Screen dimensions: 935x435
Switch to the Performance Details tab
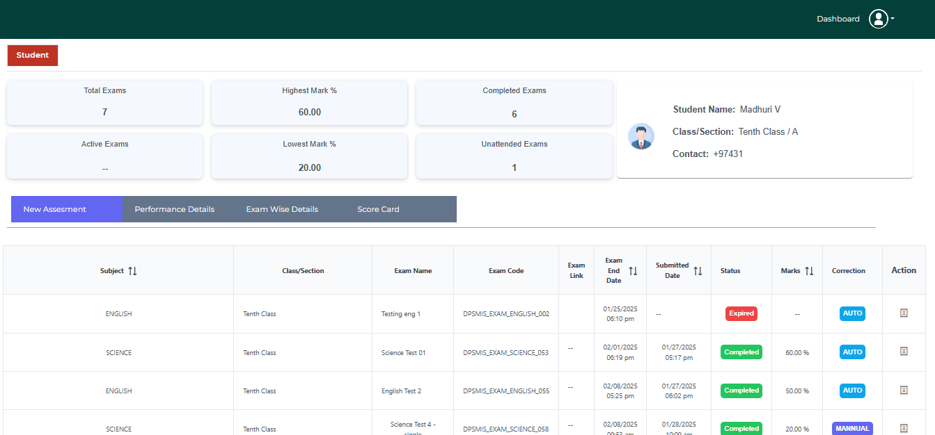click(174, 209)
